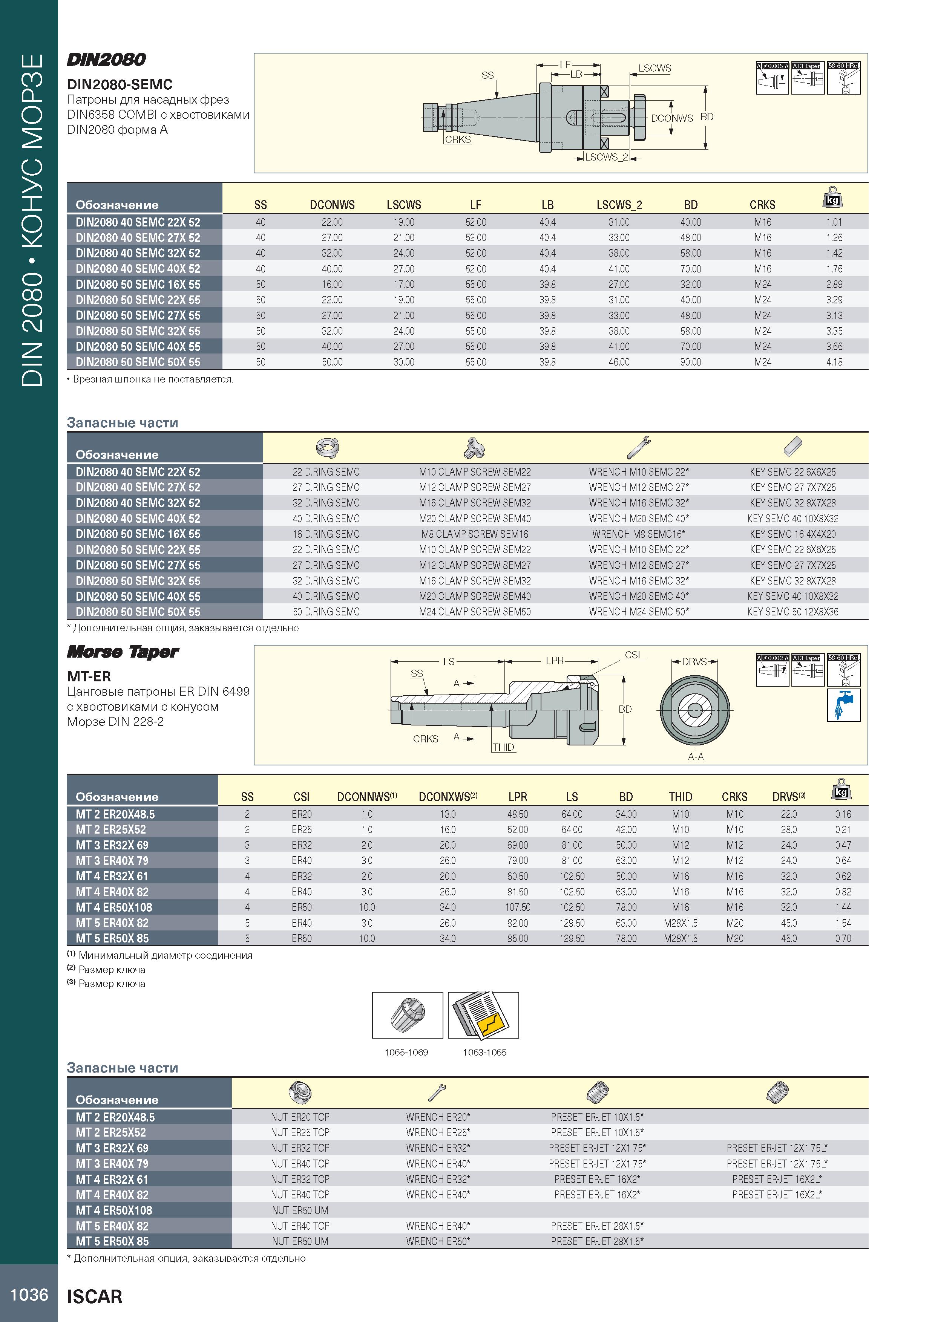Select the AT3 Taper icon beside DIN2080 drawing
This screenshot has height=1322, width=935.
pos(808,78)
